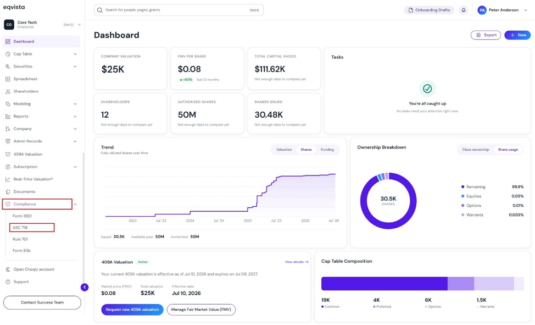Expand the Reports submenu chevron
Viewport: 535px width, 325px height.
[x=75, y=117]
